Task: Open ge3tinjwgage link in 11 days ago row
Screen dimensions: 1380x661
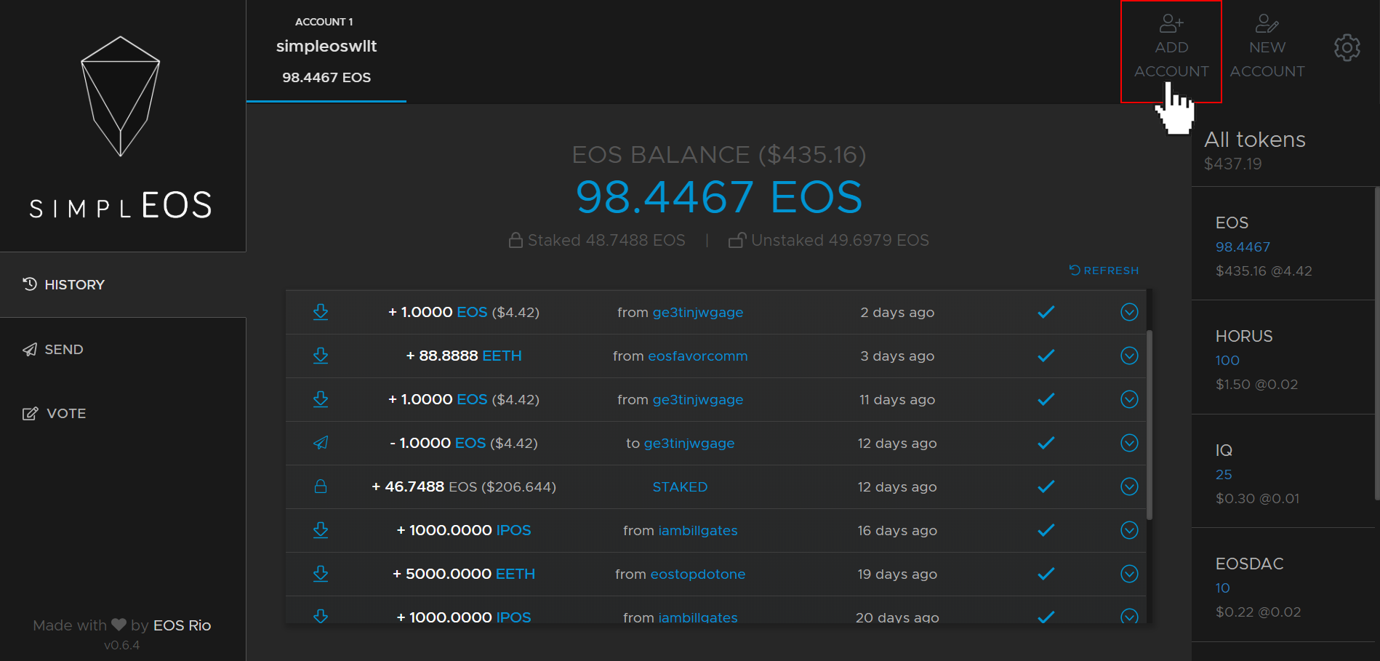Action: (x=698, y=400)
